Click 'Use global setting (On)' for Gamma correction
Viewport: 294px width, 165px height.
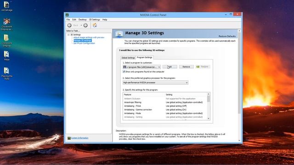(x=176, y=110)
